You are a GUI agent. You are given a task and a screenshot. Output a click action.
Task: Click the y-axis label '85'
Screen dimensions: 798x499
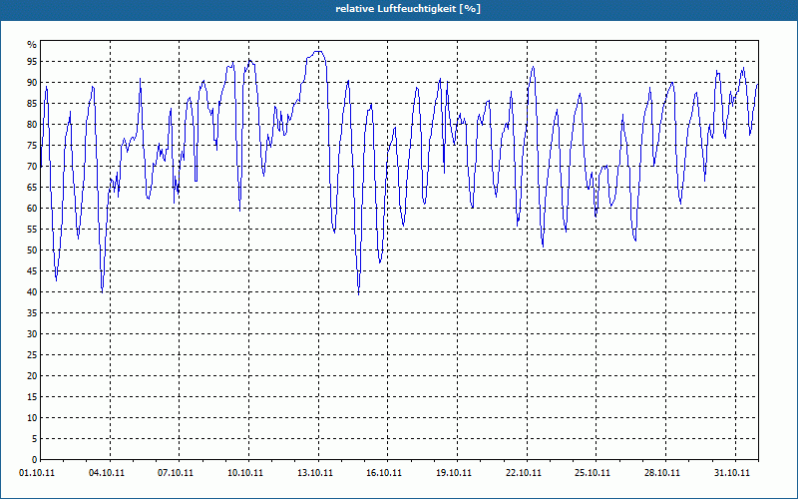coord(32,104)
